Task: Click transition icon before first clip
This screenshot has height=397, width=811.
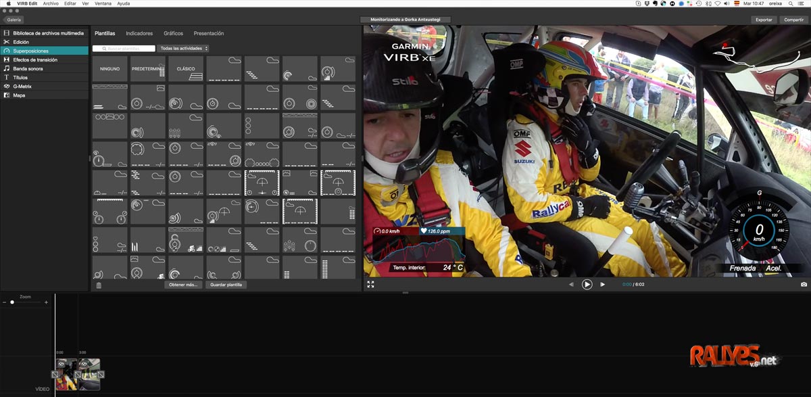Action: tap(55, 374)
